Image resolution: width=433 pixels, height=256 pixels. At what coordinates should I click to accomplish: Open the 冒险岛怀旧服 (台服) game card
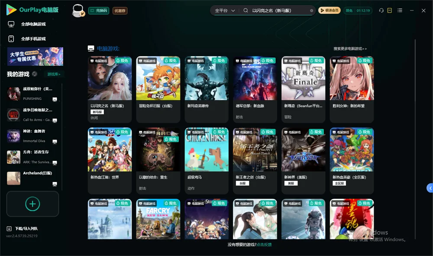click(158, 90)
